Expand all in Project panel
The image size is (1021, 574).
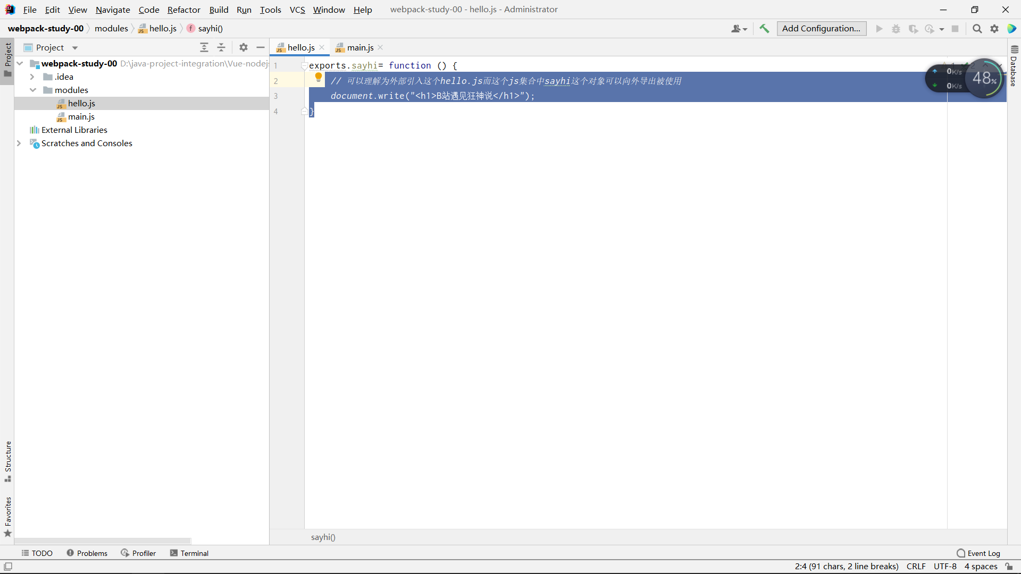click(x=204, y=48)
